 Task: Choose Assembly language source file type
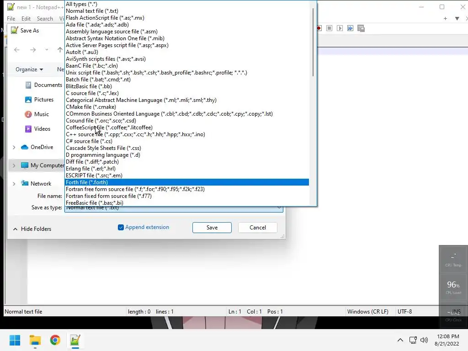[187, 32]
